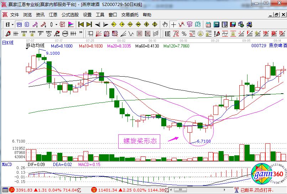This screenshot has height=194, width=287.
Task: Open the calculator tool icon
Action: [216, 24]
